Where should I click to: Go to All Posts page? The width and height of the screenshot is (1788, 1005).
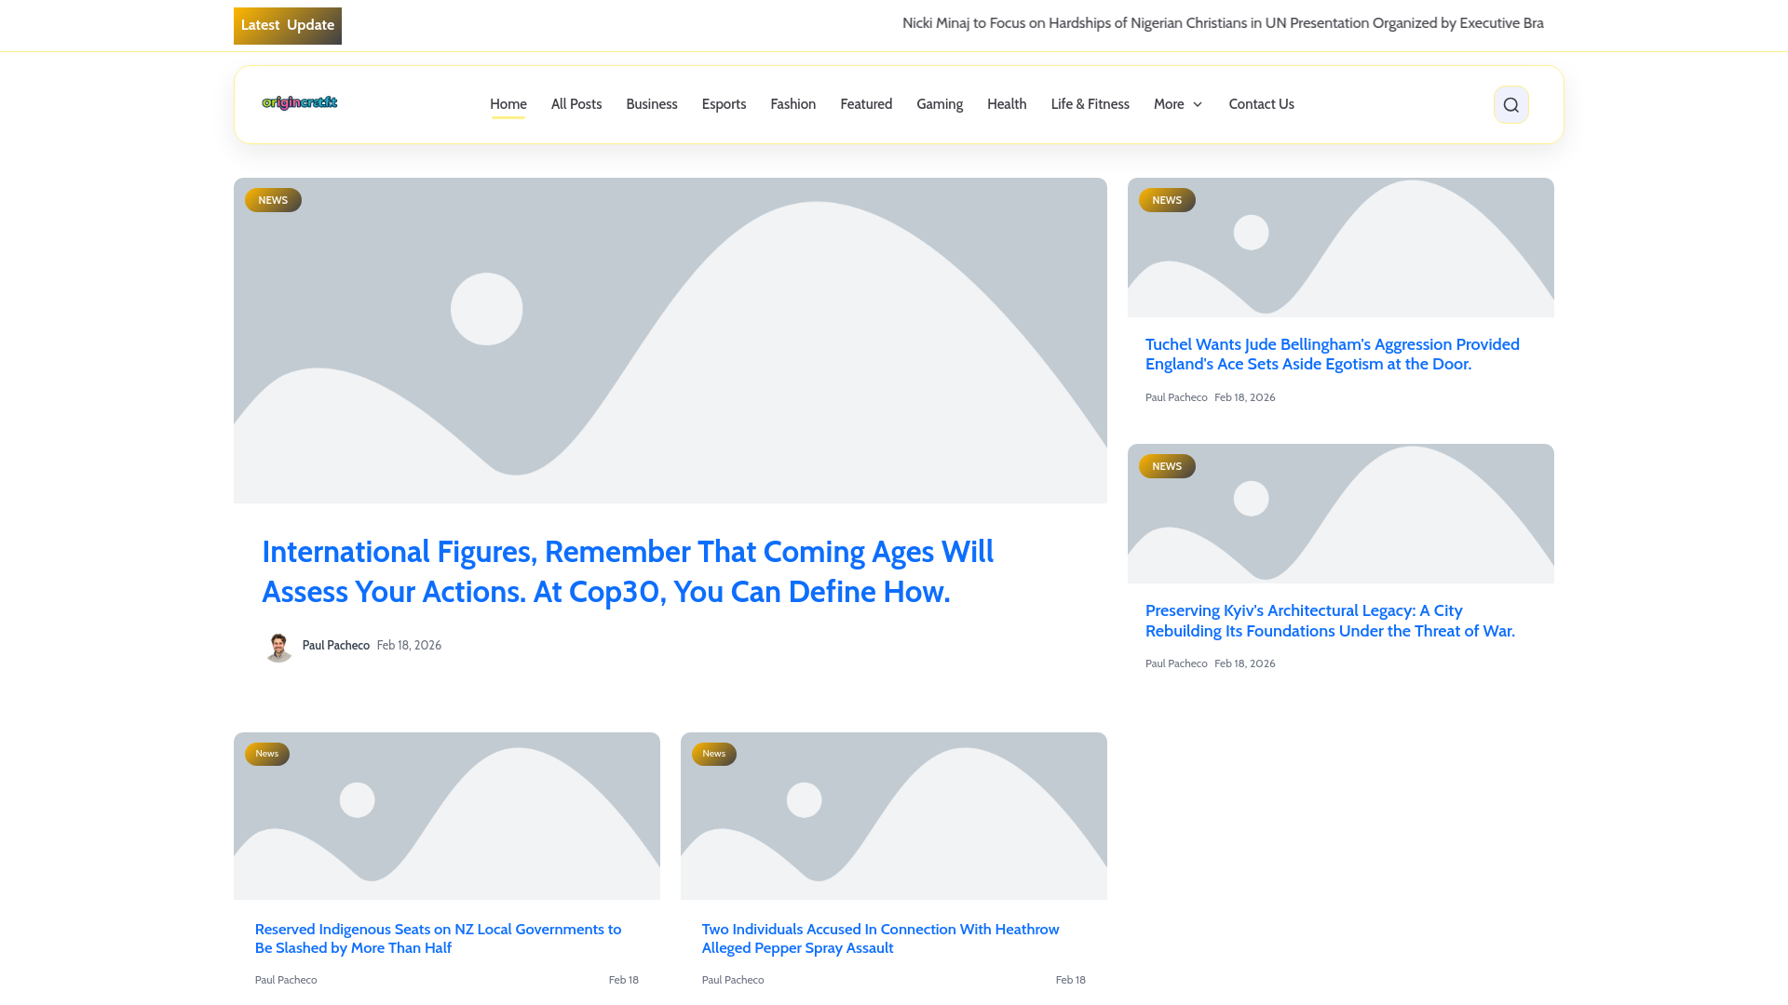pos(576,104)
